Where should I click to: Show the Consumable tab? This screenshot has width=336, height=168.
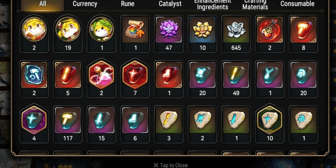coord(297,4)
